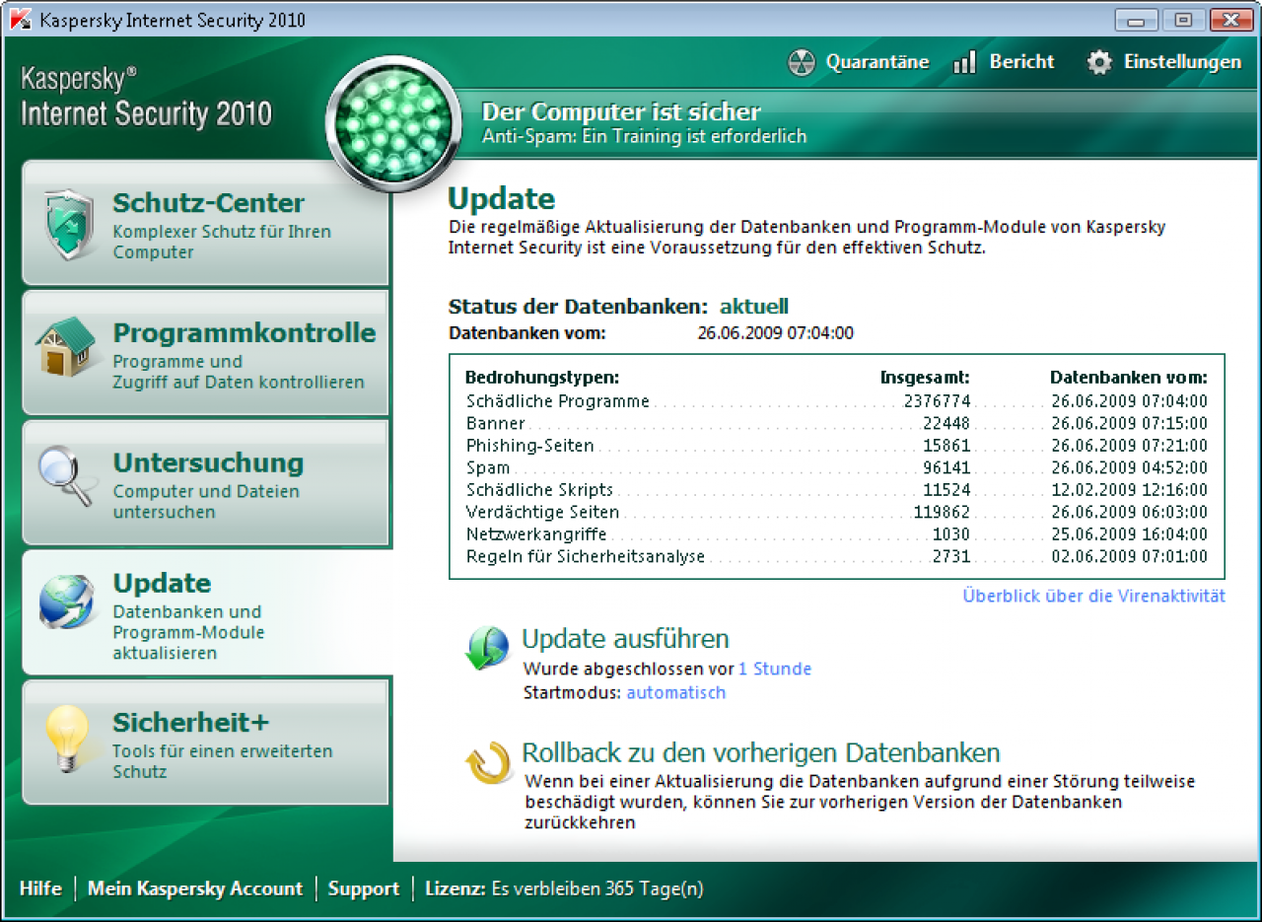Click the 'Datenbanken vom:' table column header
The width and height of the screenshot is (1262, 922).
tap(1129, 377)
